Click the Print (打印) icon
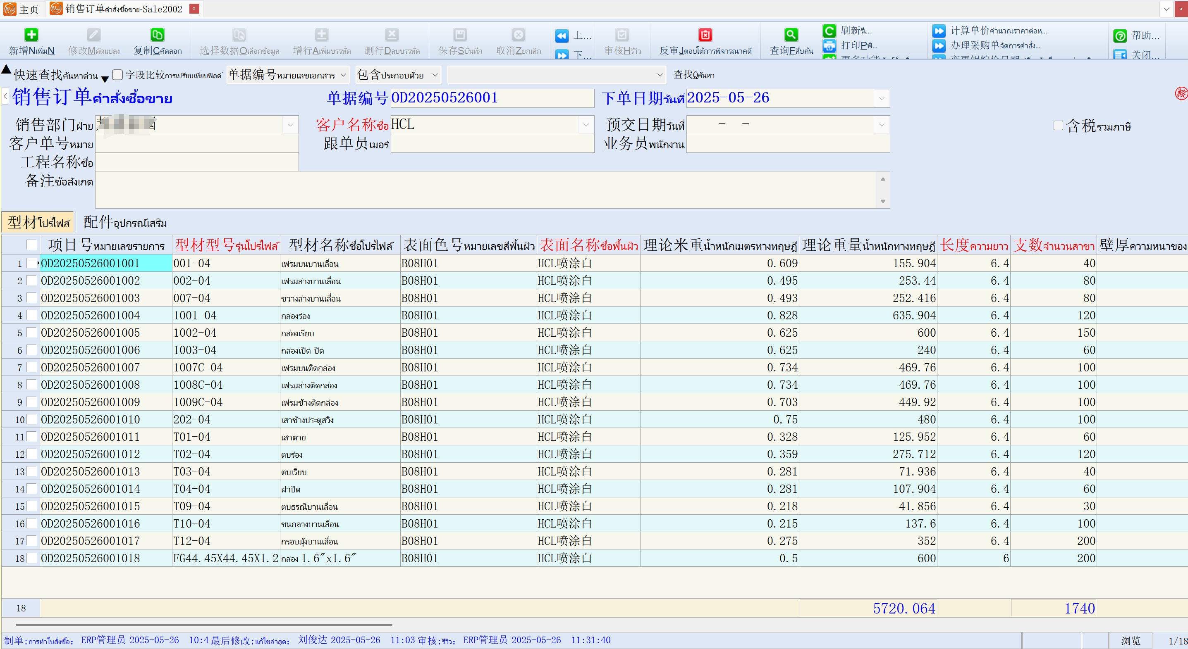1188x649 pixels. (829, 45)
